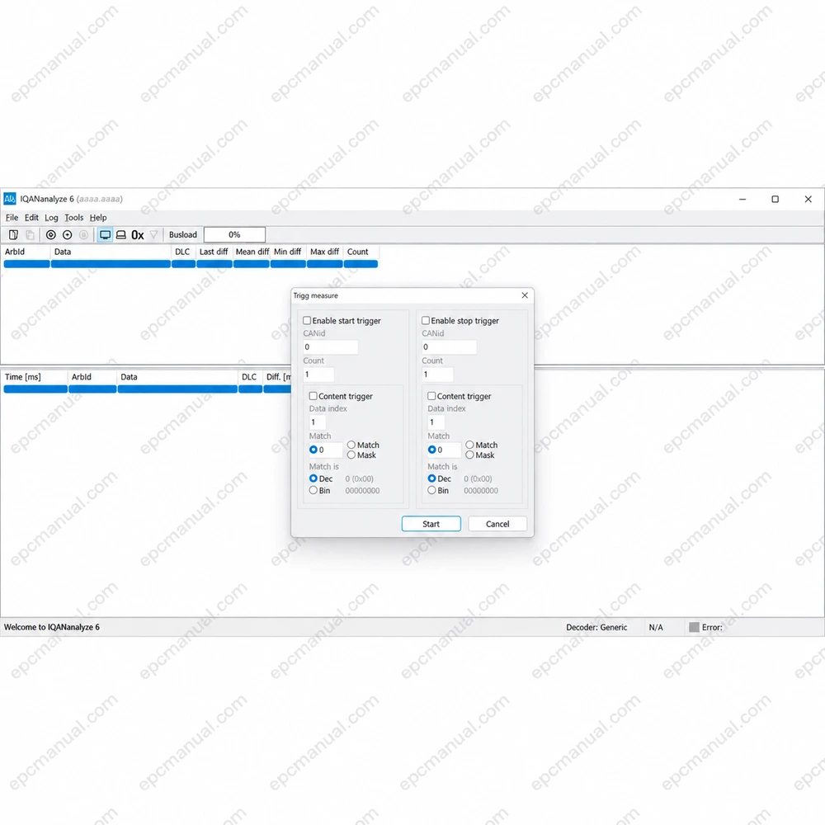This screenshot has height=825, width=825.
Task: Click the greyed-out filter funnel toolbar icon
Action: (153, 234)
